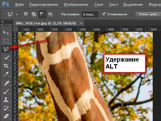Toggle the Сглаживание checkbox

click(104, 14)
